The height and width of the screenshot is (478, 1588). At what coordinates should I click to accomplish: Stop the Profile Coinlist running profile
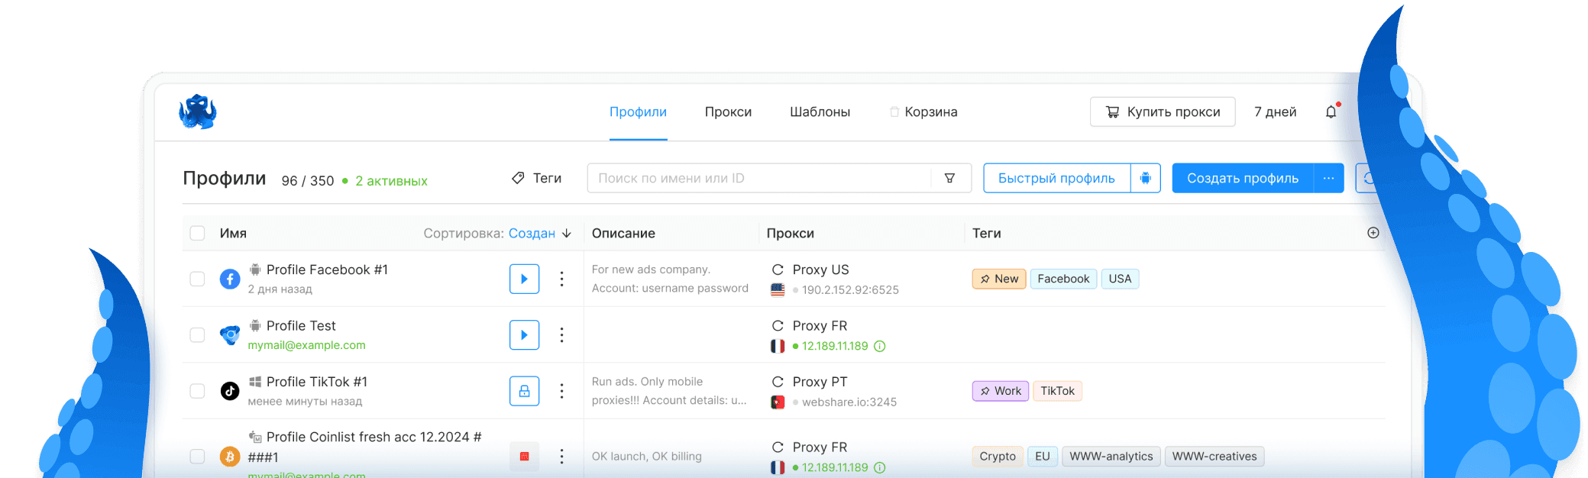click(524, 457)
